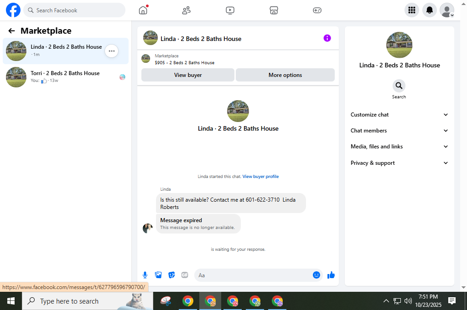The image size is (467, 310).
Task: Switch to the first Chrome taskbar icon
Action: (x=187, y=301)
